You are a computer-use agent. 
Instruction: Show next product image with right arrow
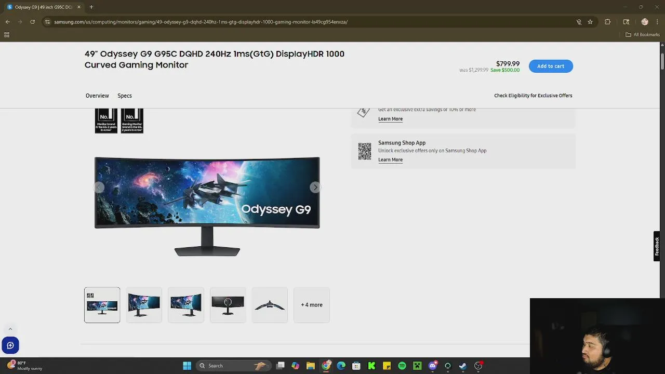[315, 188]
